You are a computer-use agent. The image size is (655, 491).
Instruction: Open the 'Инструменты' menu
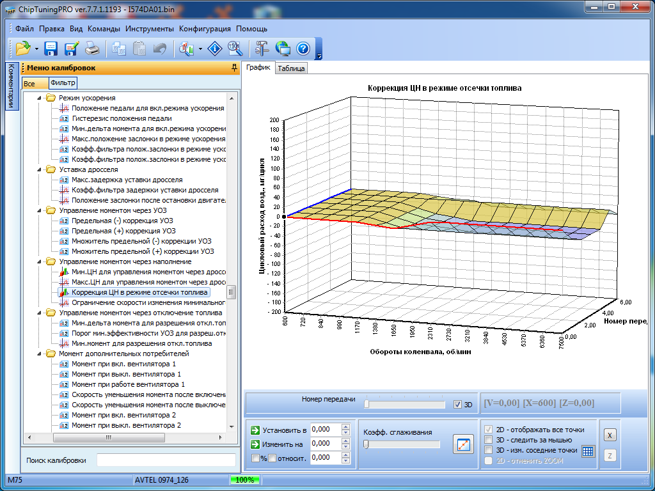click(x=150, y=29)
